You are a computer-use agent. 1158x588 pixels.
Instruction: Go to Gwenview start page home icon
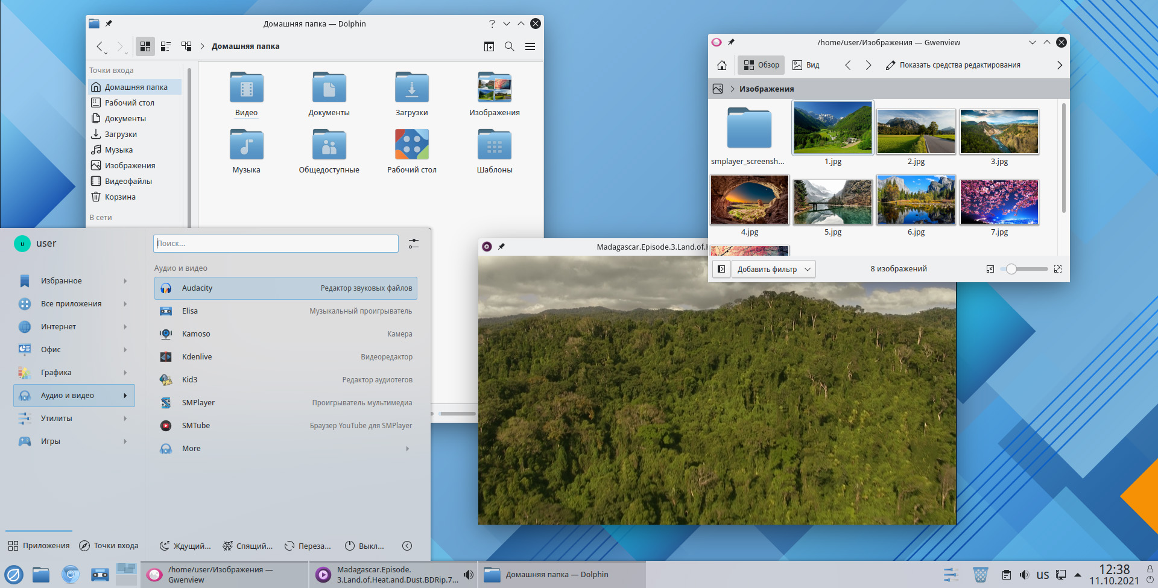pyautogui.click(x=722, y=65)
